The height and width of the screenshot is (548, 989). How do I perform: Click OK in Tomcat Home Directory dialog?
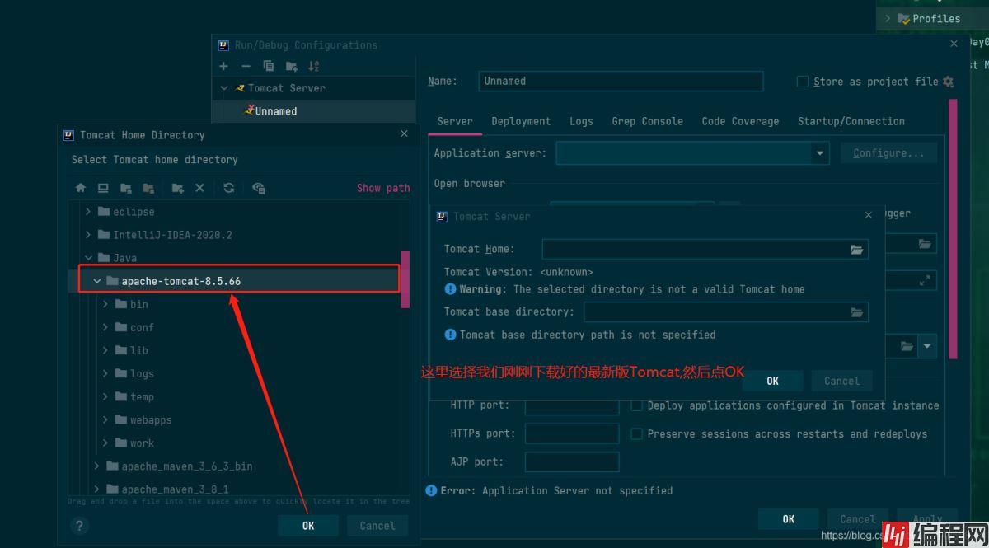(x=307, y=526)
